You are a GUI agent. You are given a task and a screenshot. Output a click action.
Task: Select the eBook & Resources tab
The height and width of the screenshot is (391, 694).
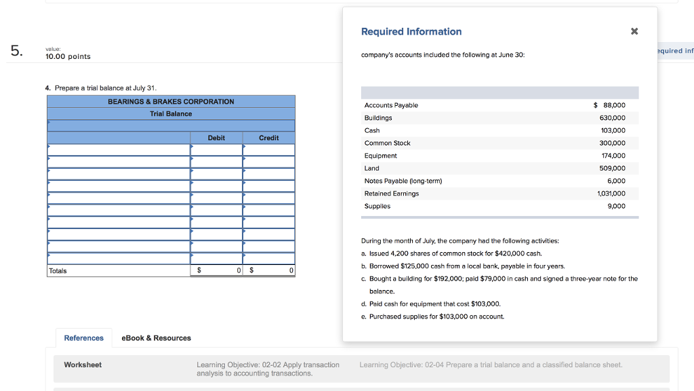click(x=156, y=337)
